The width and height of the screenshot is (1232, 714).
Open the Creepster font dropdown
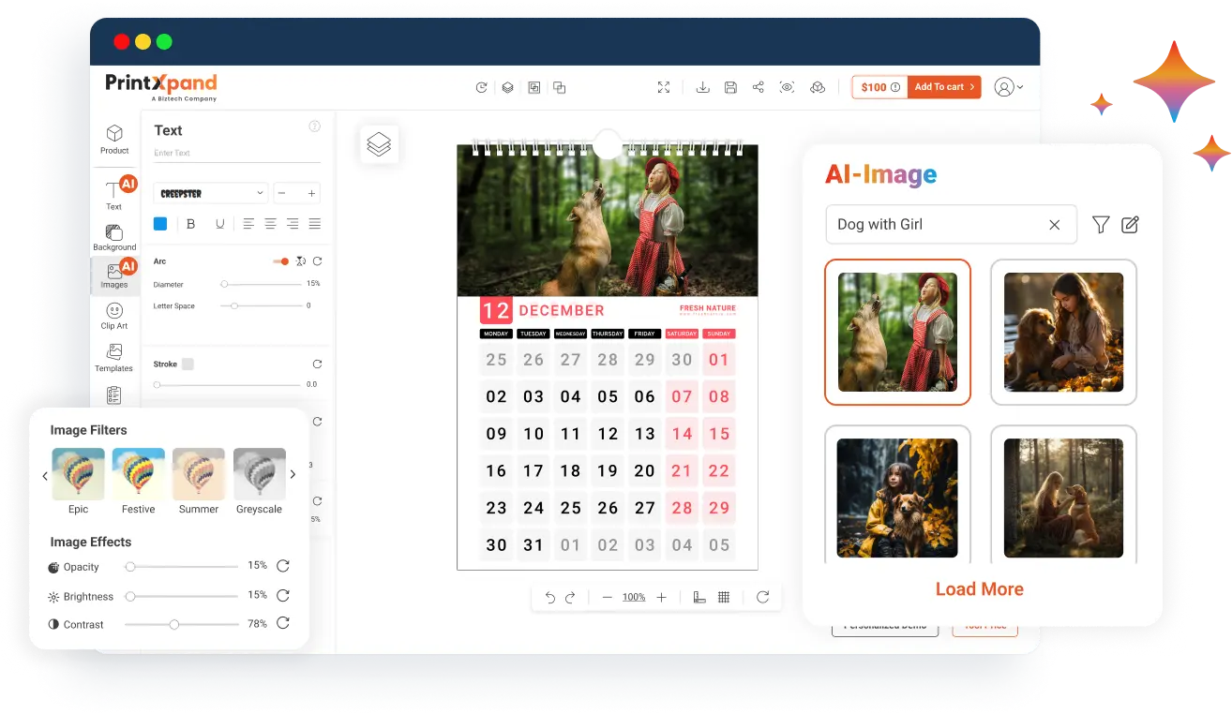click(211, 193)
